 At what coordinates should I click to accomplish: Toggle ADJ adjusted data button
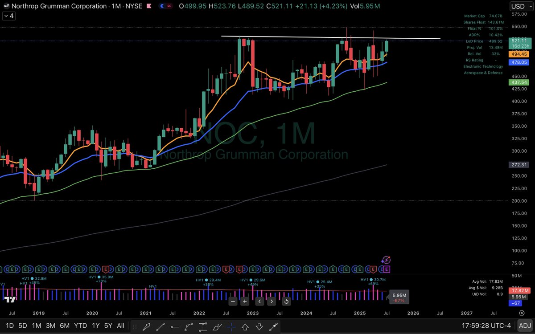525,326
